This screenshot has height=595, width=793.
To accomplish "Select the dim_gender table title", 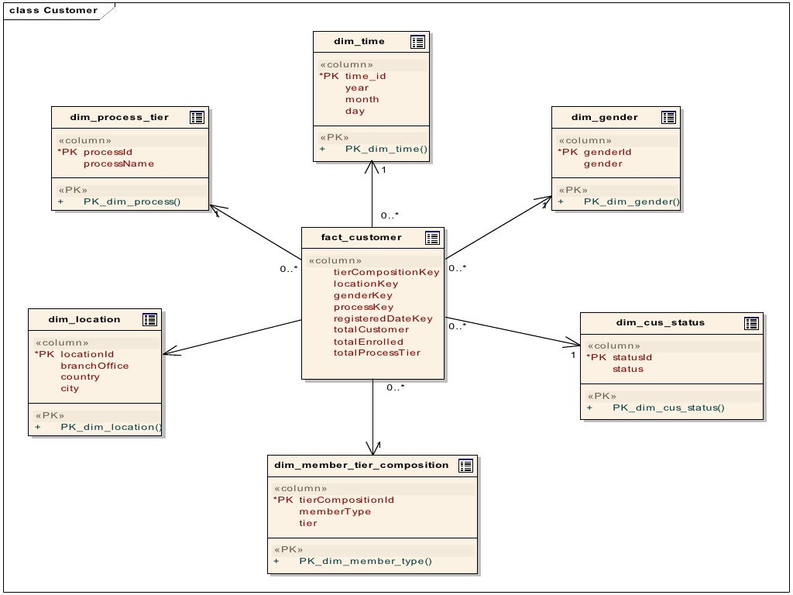I will (x=604, y=118).
